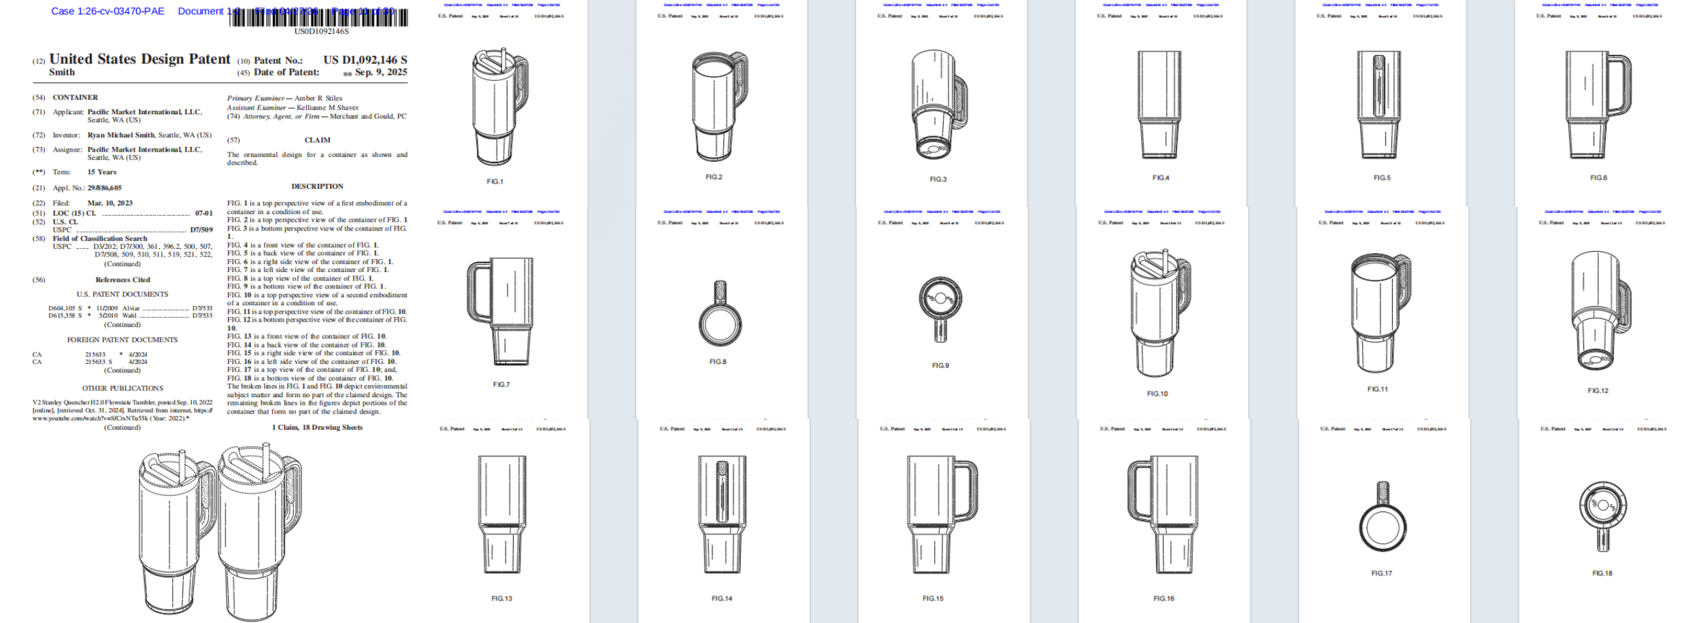1682x623 pixels.
Task: Open the FIG.15 right side sheet
Action: pos(944,521)
